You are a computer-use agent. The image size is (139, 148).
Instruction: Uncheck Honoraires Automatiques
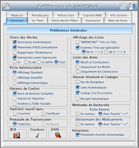(15, 42)
